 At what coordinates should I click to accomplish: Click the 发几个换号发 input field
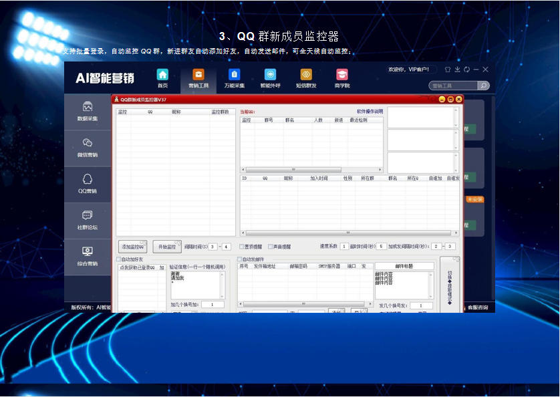click(422, 306)
